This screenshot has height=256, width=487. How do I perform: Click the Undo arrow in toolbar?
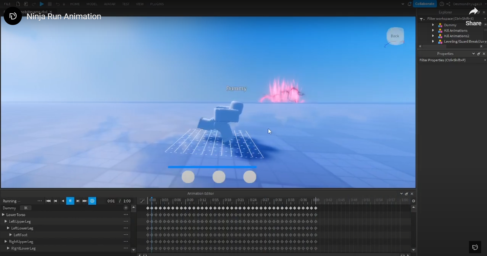click(x=58, y=4)
